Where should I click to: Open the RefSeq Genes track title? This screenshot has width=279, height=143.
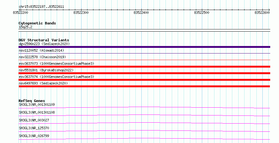[x=32, y=101]
